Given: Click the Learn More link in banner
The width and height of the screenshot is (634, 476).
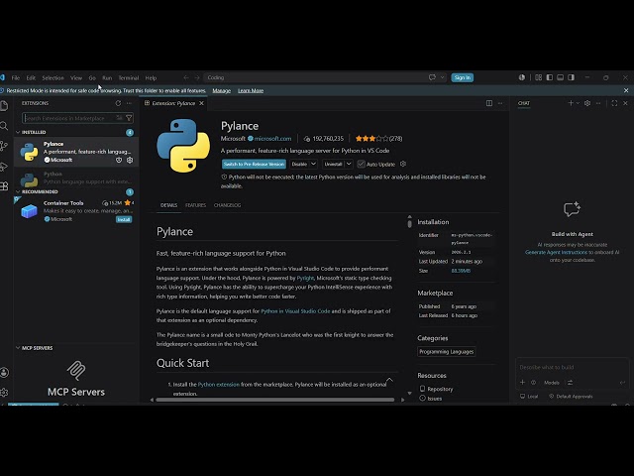Looking at the screenshot, I should [x=251, y=90].
